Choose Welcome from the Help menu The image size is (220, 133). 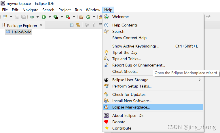click(x=153, y=17)
